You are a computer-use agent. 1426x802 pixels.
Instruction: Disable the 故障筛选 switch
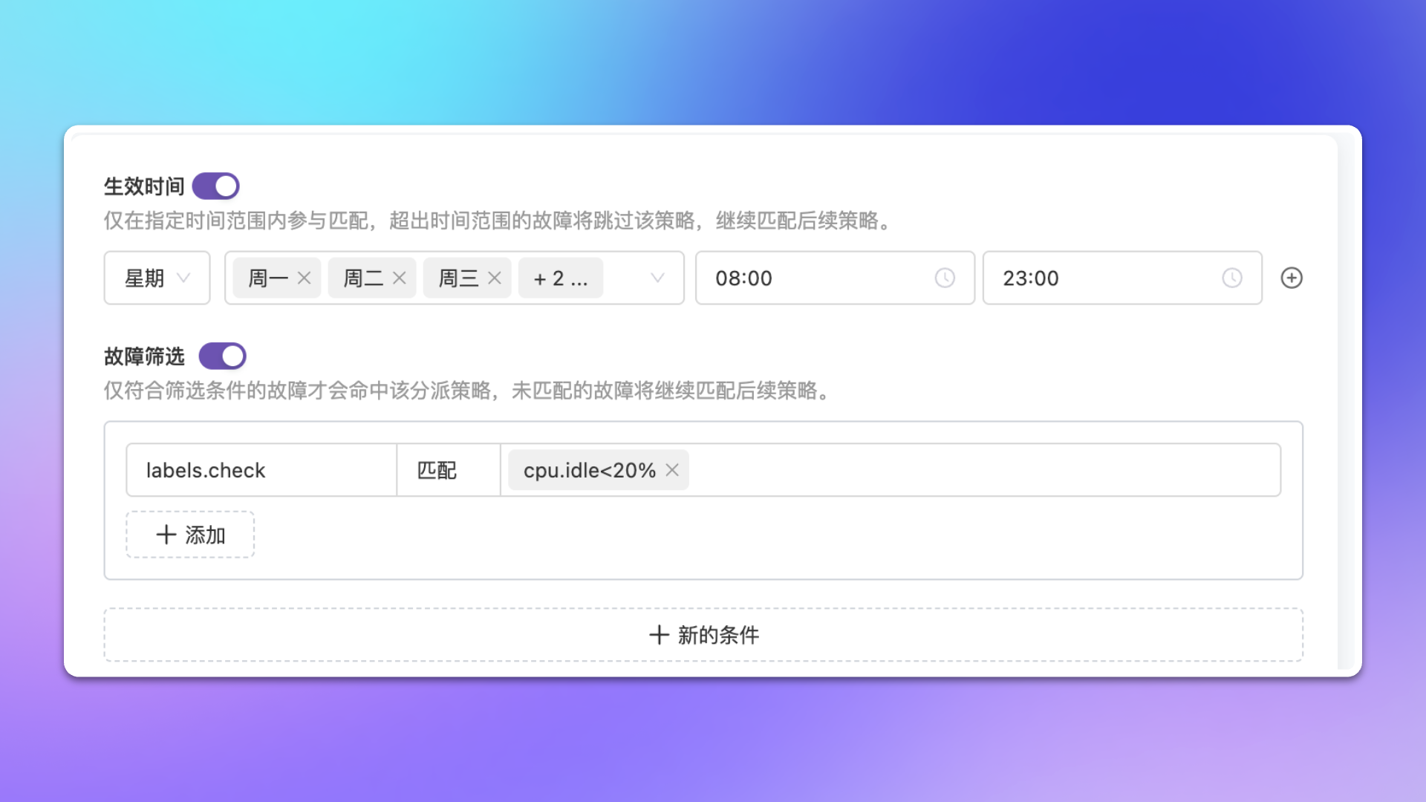click(x=223, y=356)
